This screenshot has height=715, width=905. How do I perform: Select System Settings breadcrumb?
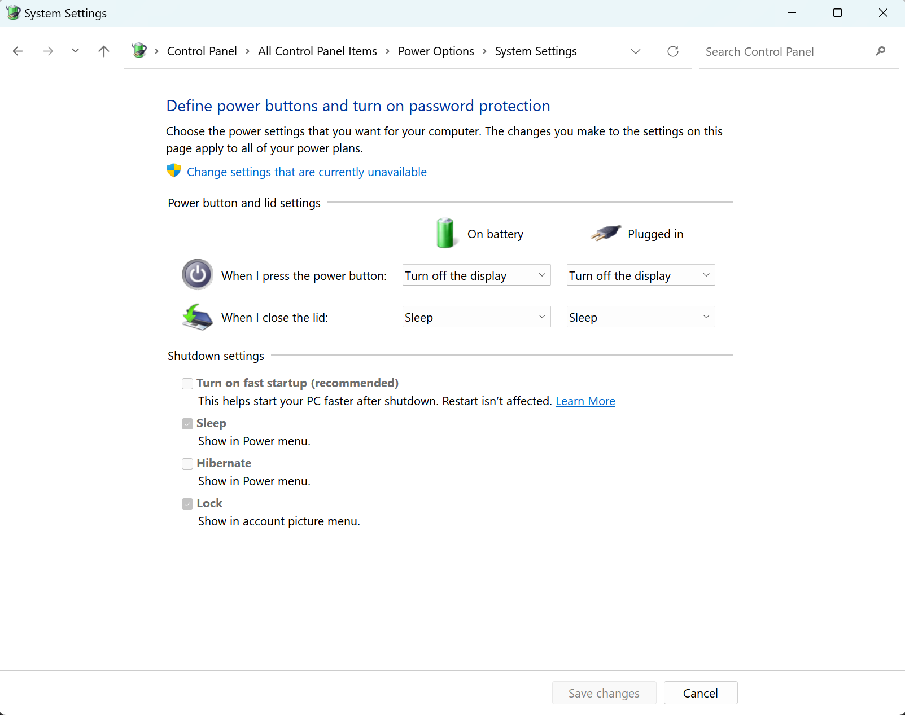click(536, 51)
